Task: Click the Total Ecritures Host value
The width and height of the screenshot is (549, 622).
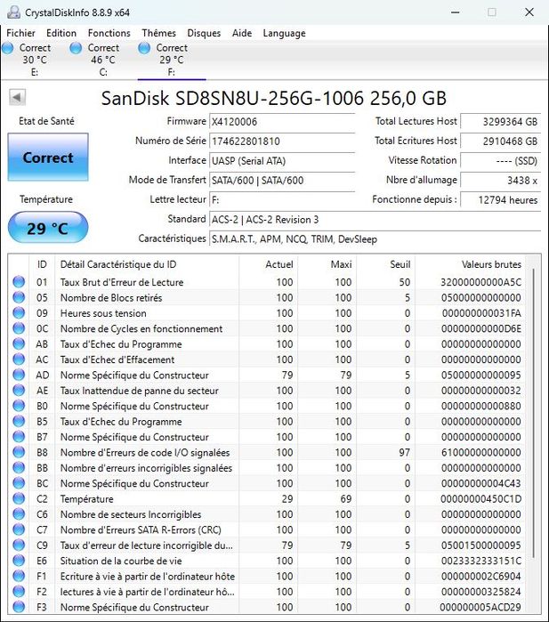Action: pos(500,141)
